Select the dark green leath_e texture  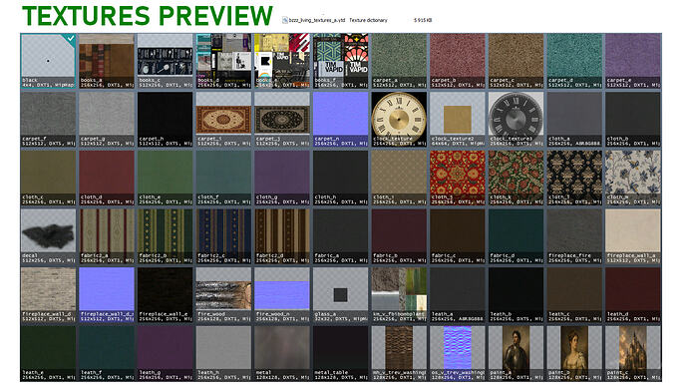pos(48,353)
